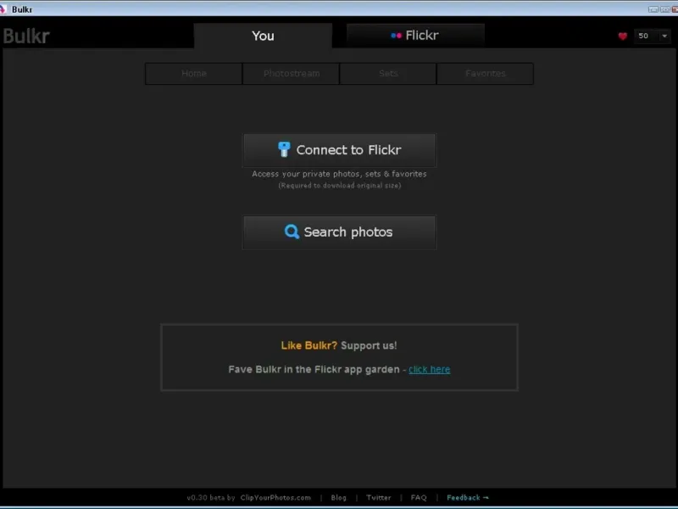The image size is (678, 509).
Task: Follow the 'click here' app garden link
Action: pyautogui.click(x=430, y=370)
